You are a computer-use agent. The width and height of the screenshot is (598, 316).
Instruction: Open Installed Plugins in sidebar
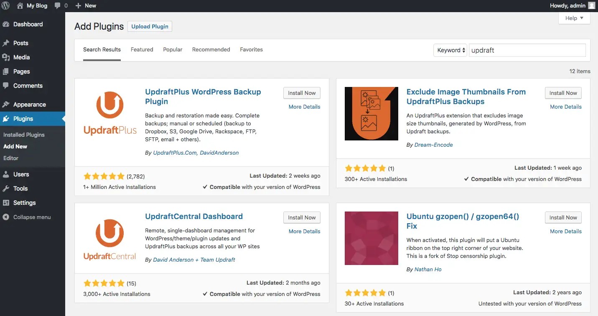point(24,135)
